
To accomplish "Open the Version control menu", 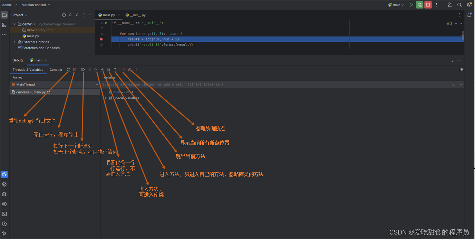I will (36, 5).
